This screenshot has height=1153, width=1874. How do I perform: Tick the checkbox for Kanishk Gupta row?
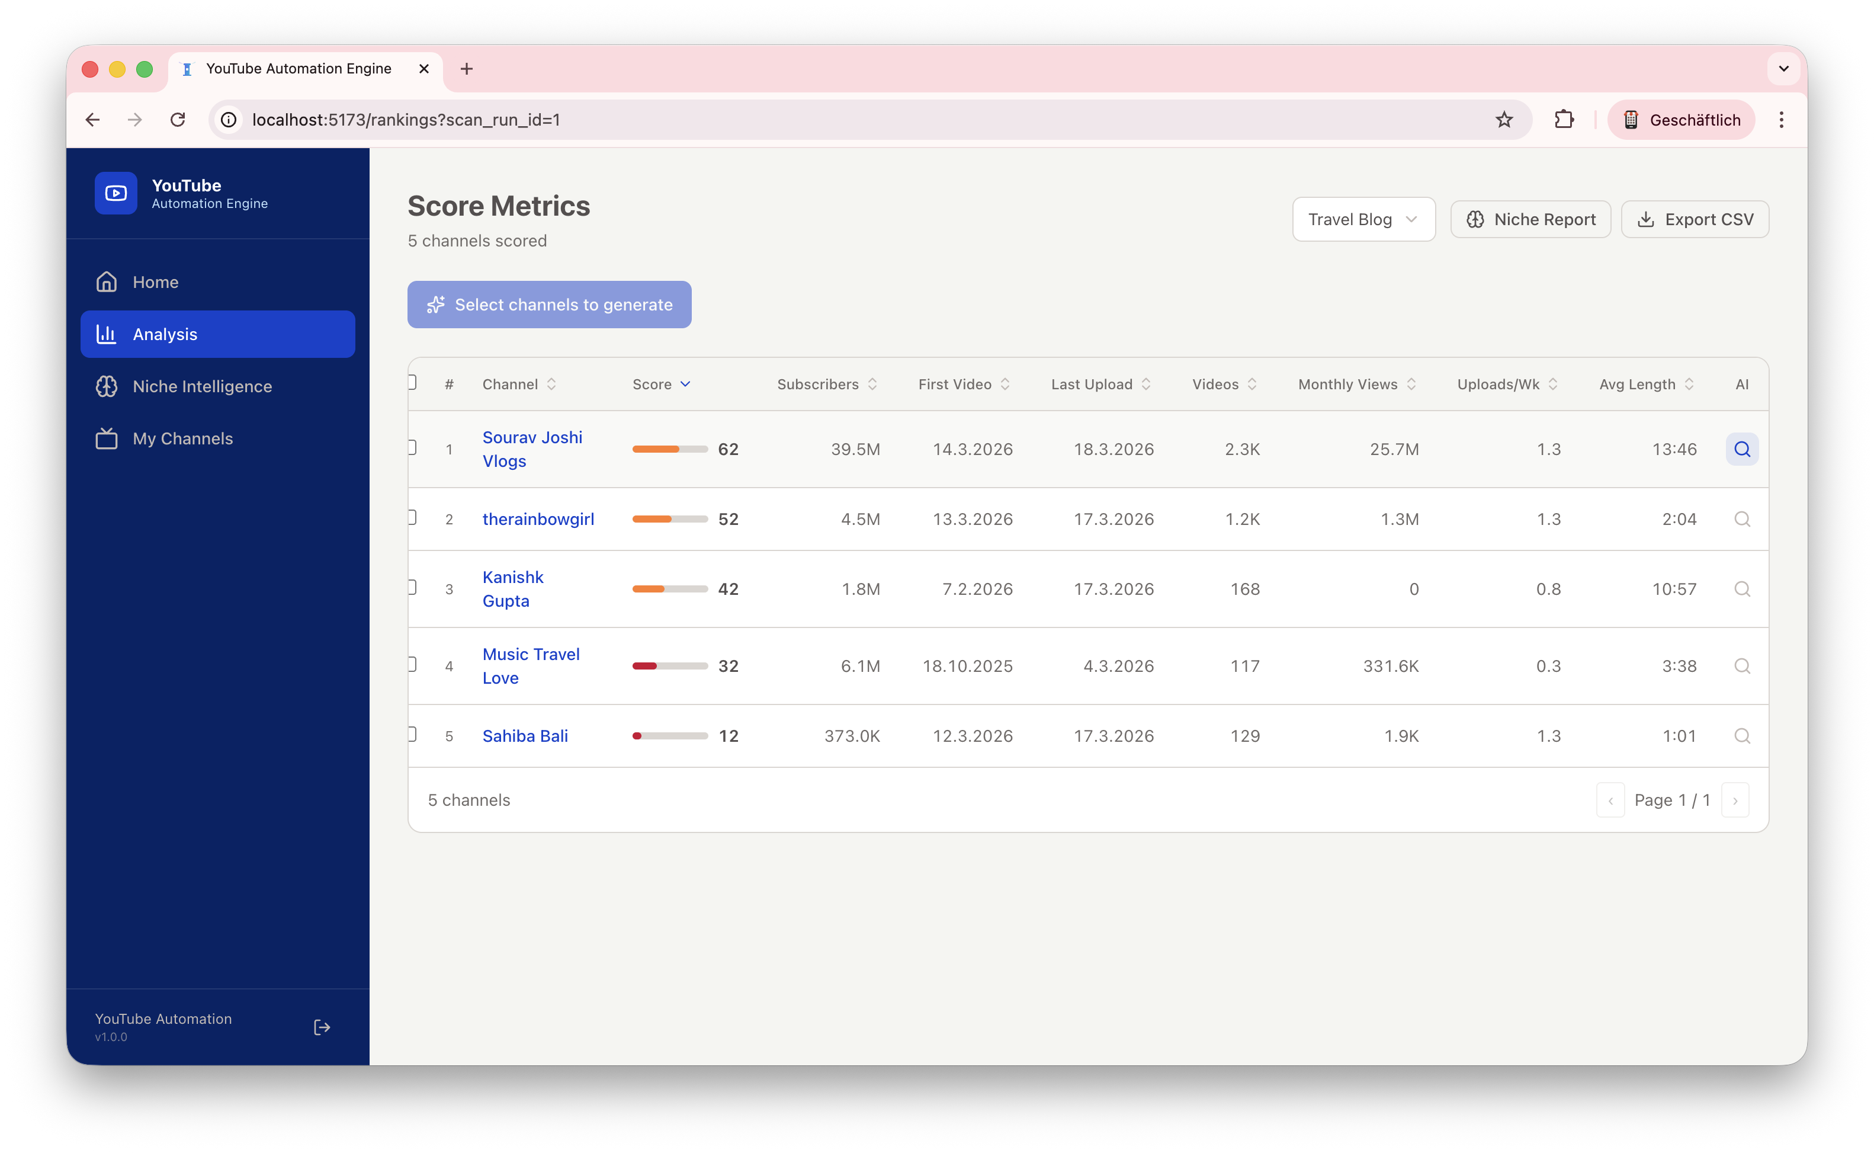(x=412, y=587)
